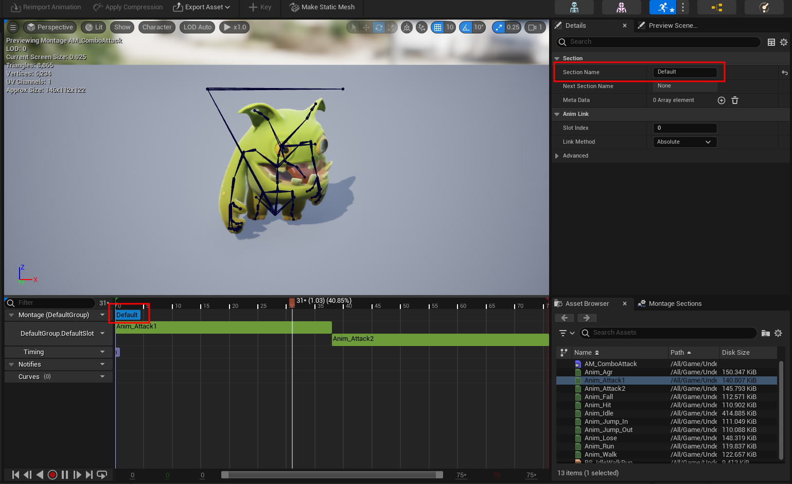Click the Details search field
The image size is (792, 484).
tap(658, 42)
